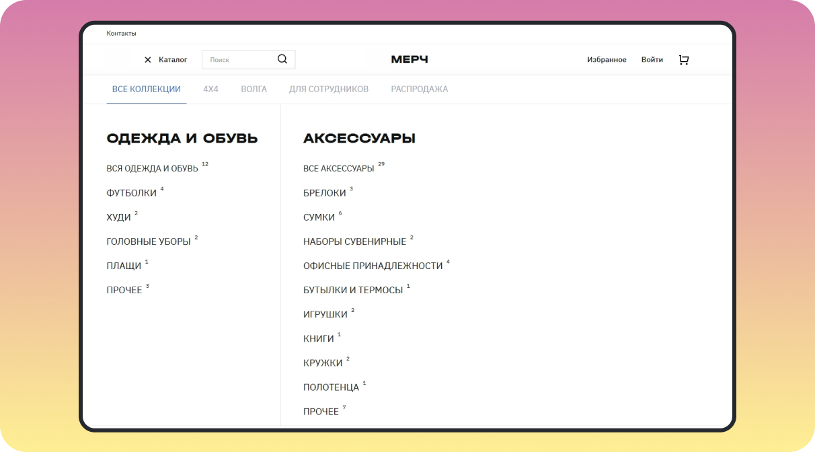Browse the ХУДИ category
The width and height of the screenshot is (815, 452).
pyautogui.click(x=118, y=217)
